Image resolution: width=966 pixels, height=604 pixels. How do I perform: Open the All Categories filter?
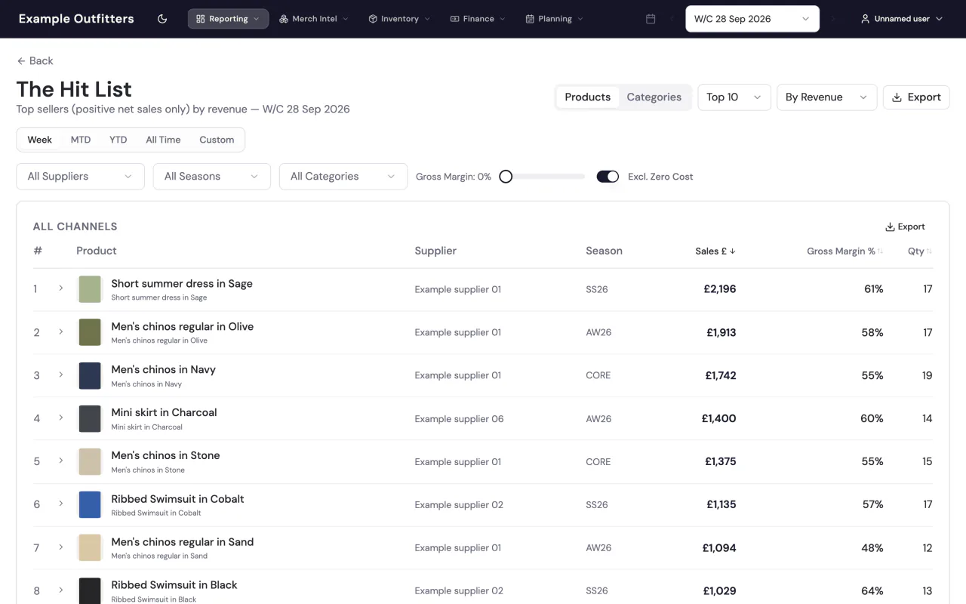click(x=343, y=177)
